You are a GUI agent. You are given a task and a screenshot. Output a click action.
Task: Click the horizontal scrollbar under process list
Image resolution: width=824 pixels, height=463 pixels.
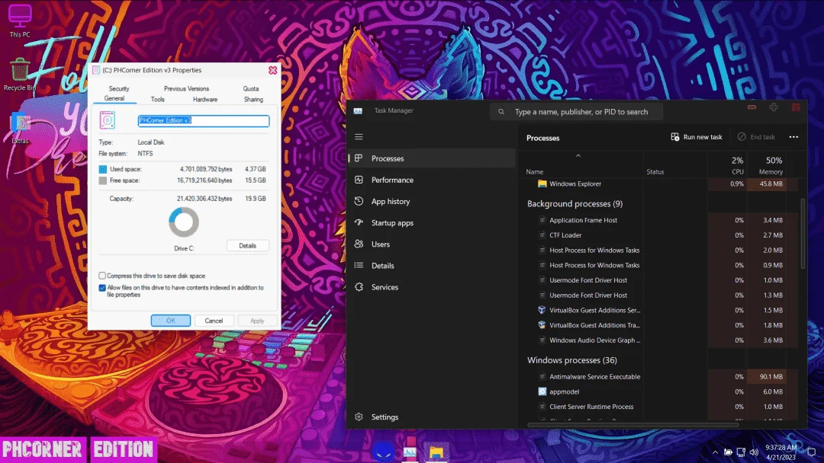633,425
